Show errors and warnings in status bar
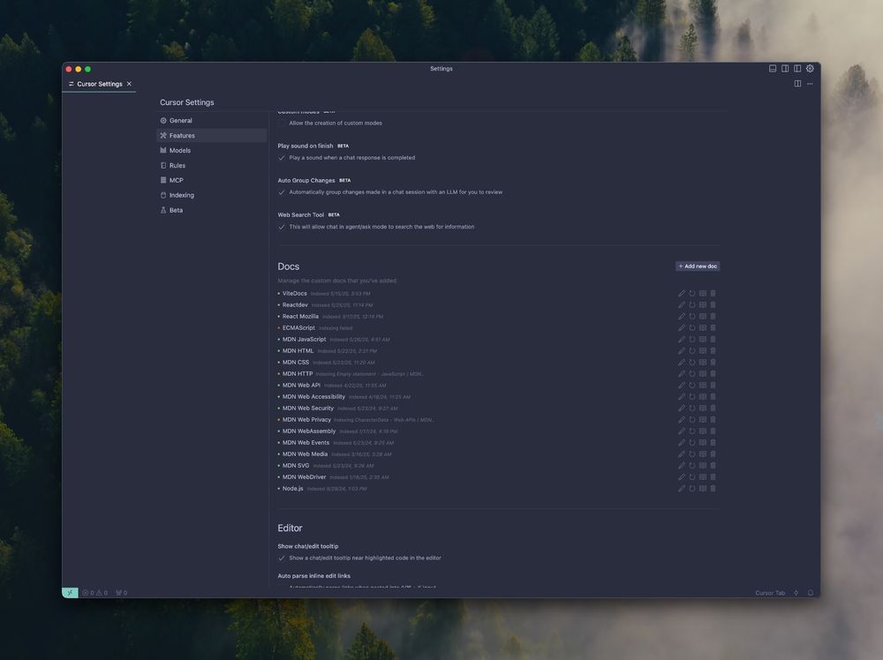Screen dimensions: 883x660 point(94,592)
